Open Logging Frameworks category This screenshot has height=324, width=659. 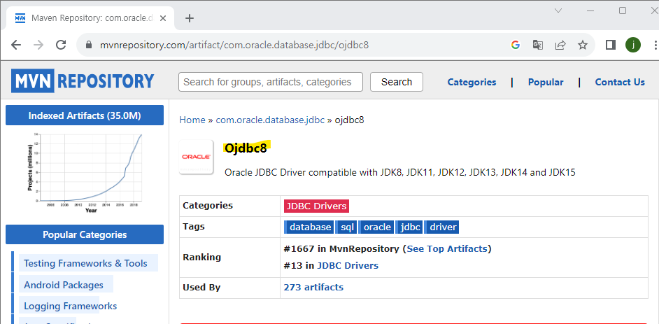[x=70, y=306]
